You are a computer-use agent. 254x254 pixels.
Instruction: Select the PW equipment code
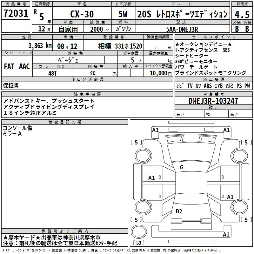point(247,86)
